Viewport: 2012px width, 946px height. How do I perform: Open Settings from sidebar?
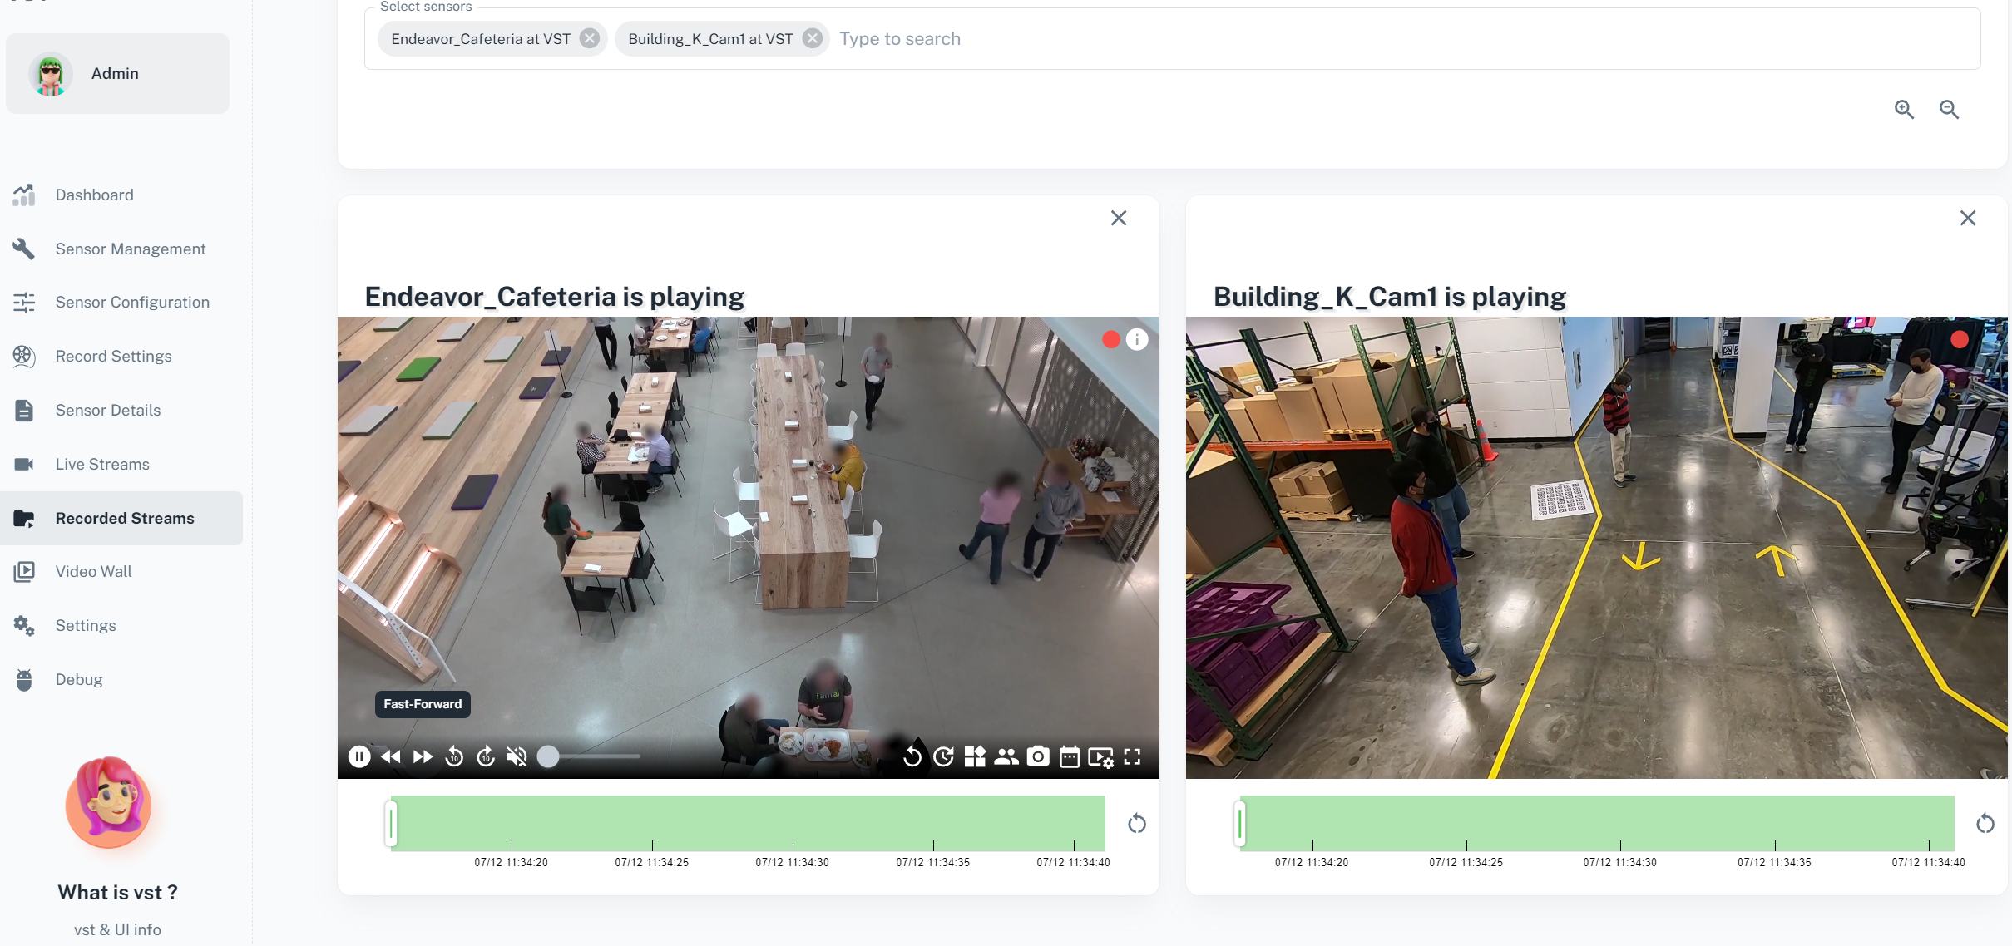click(x=121, y=625)
